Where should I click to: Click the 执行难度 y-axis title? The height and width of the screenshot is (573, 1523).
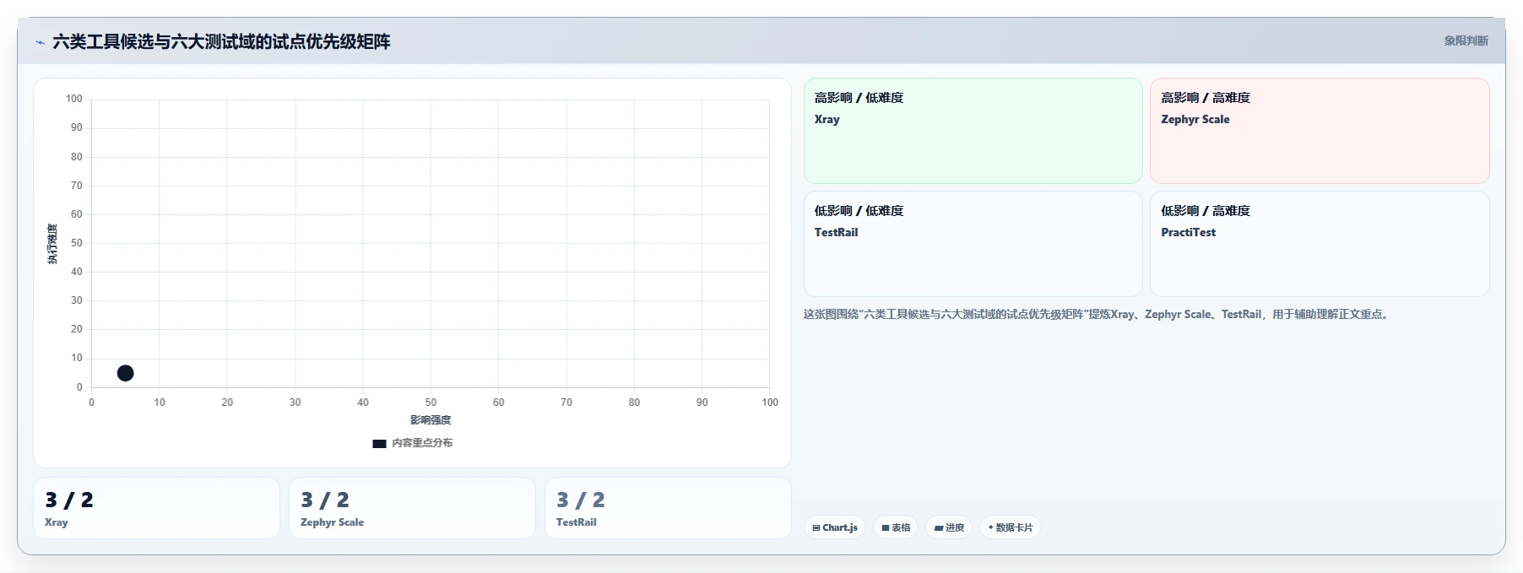pyautogui.click(x=52, y=244)
